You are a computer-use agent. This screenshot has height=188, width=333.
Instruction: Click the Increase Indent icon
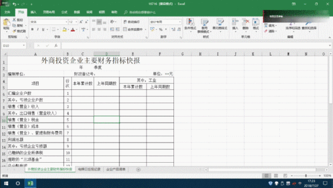pos(117,29)
